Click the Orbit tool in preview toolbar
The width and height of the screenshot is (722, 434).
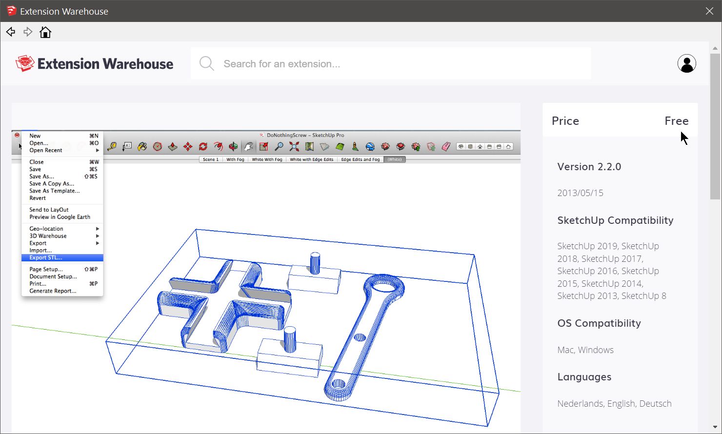(233, 146)
